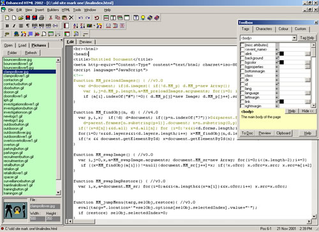The height and width of the screenshot is (232, 319).
Task: Open the Tools menu
Action: tap(77, 10)
